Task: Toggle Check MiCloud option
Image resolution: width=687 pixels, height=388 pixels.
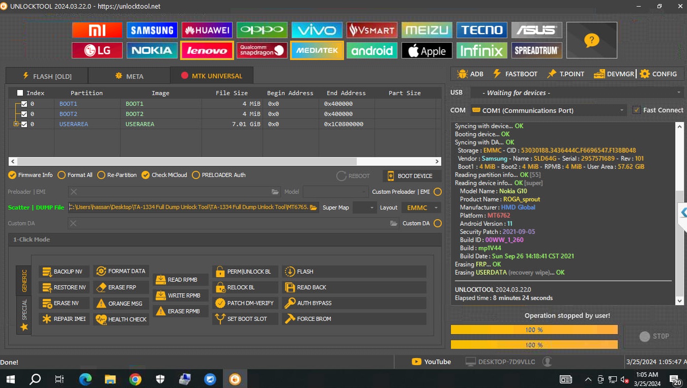Action: [164, 175]
